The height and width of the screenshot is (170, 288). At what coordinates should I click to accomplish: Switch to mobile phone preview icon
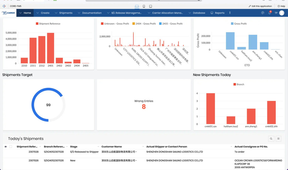(x=144, y=6)
